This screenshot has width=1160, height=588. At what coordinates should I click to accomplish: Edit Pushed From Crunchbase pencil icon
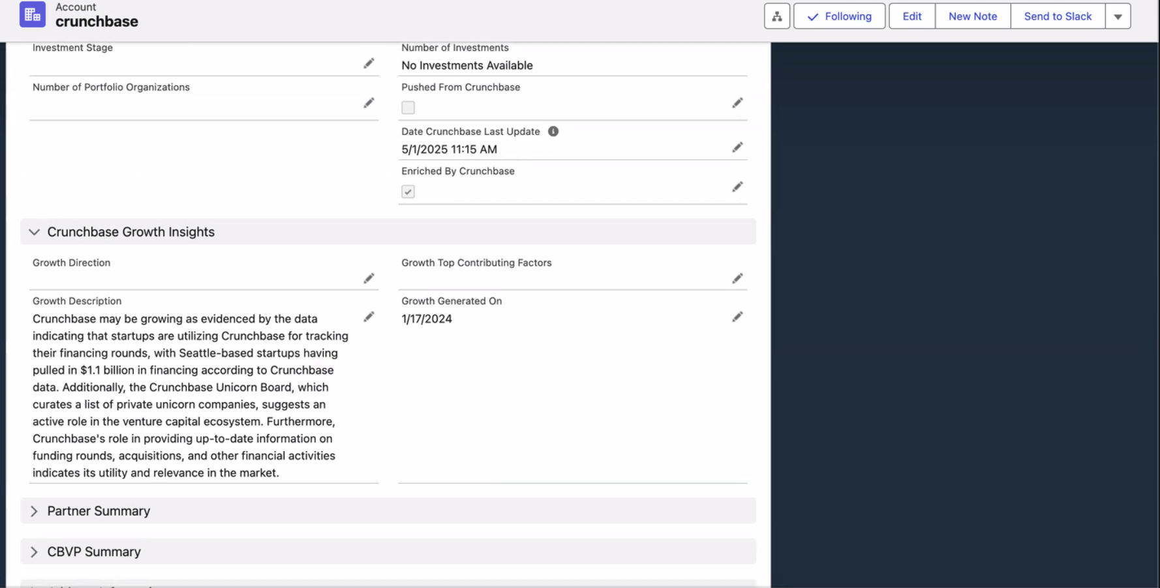(737, 103)
